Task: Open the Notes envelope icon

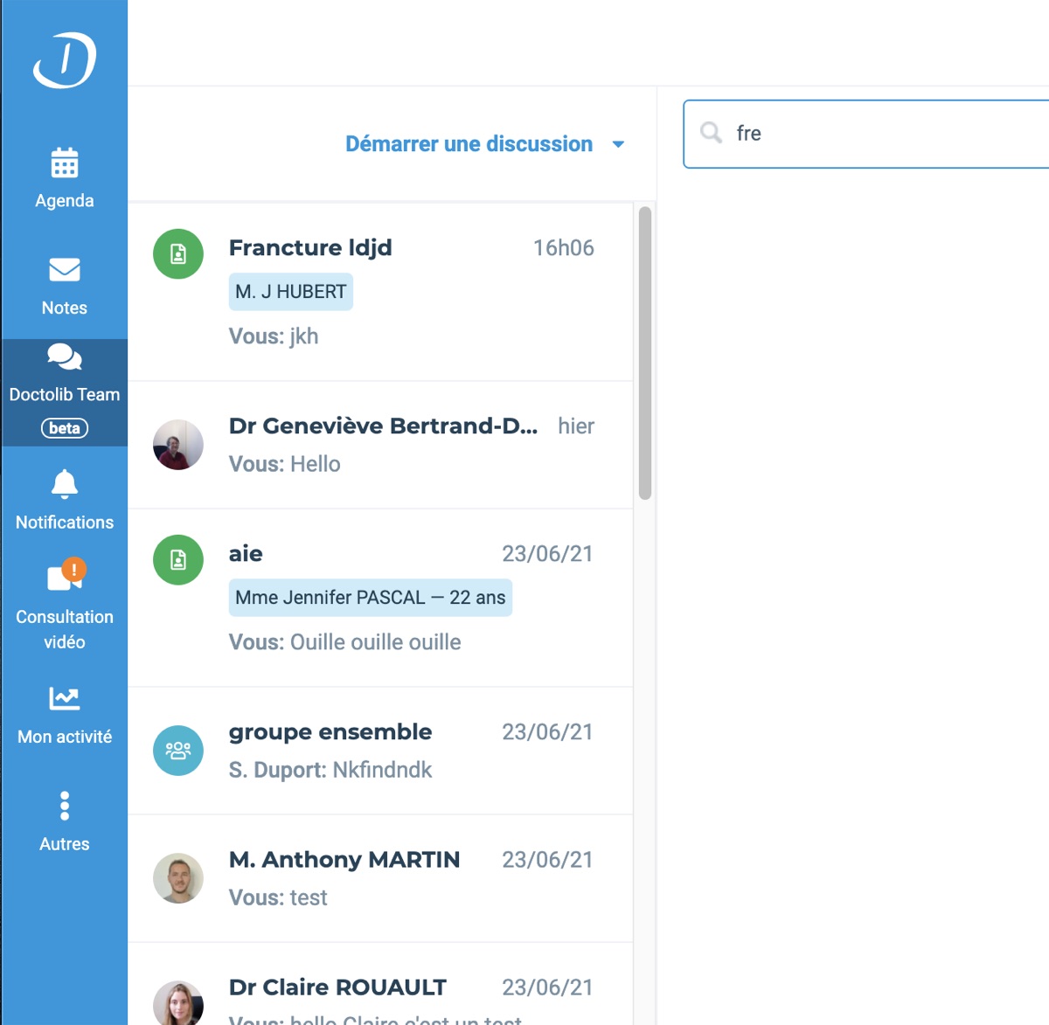Action: (x=65, y=270)
